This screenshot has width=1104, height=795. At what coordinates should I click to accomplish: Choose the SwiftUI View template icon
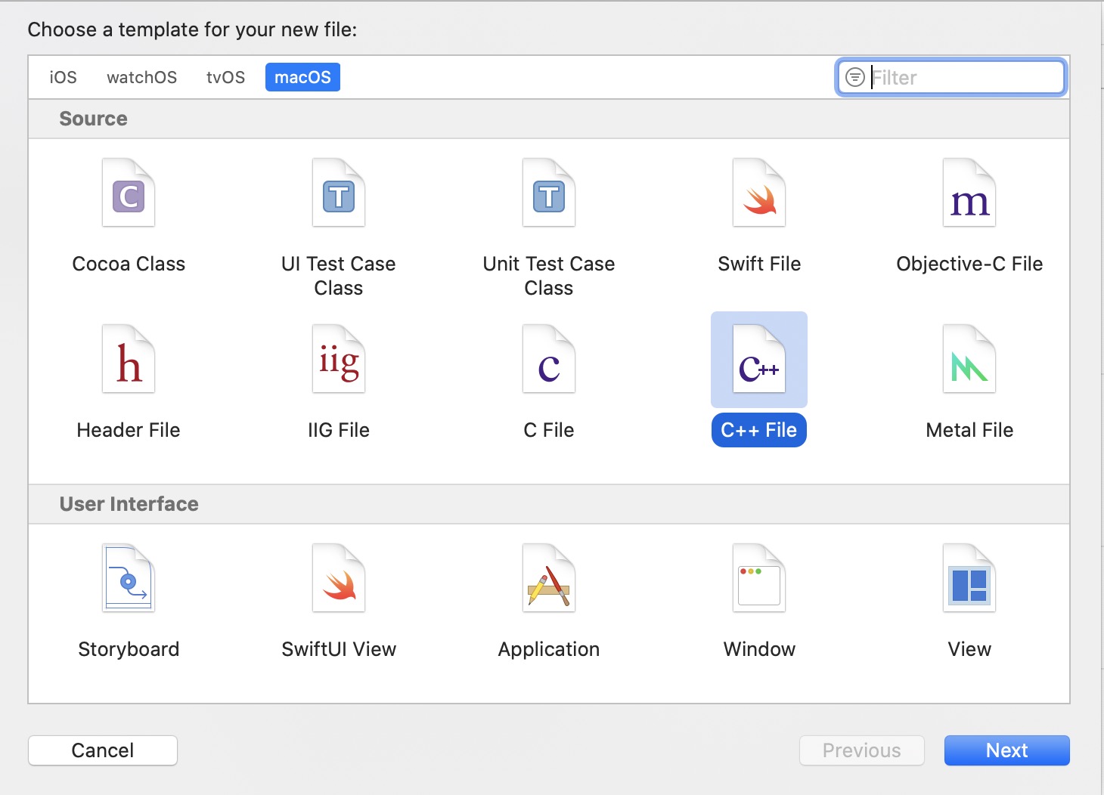tap(339, 578)
